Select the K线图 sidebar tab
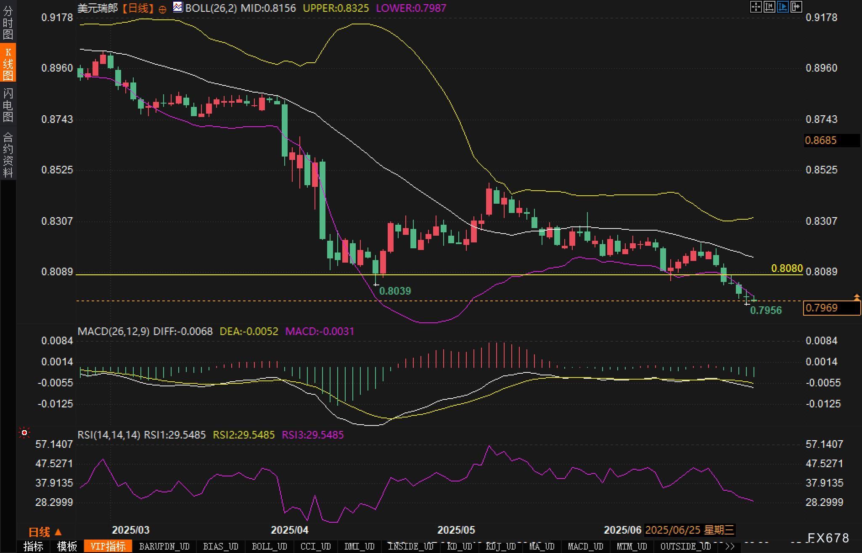 coord(8,64)
